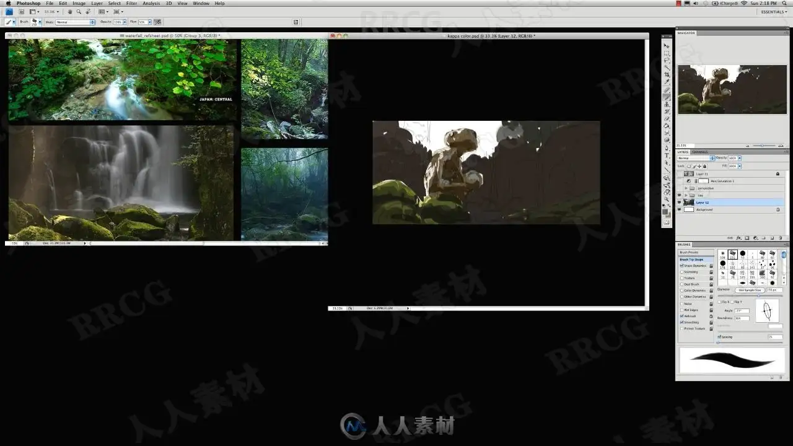Select the 178 brush tip thumbnail
The width and height of the screenshot is (793, 446).
pos(722,264)
